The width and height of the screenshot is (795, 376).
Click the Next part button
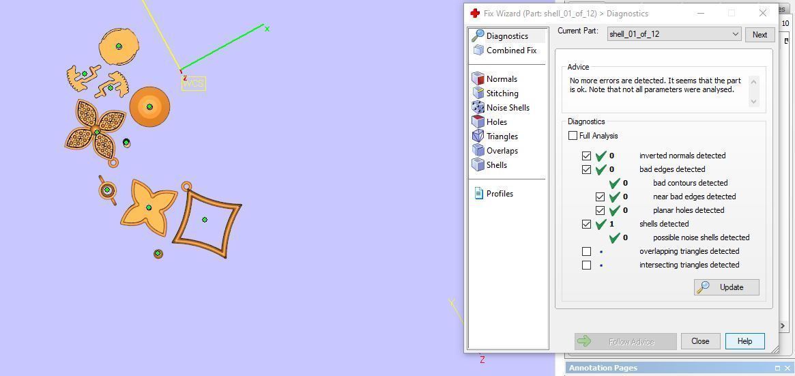point(760,34)
